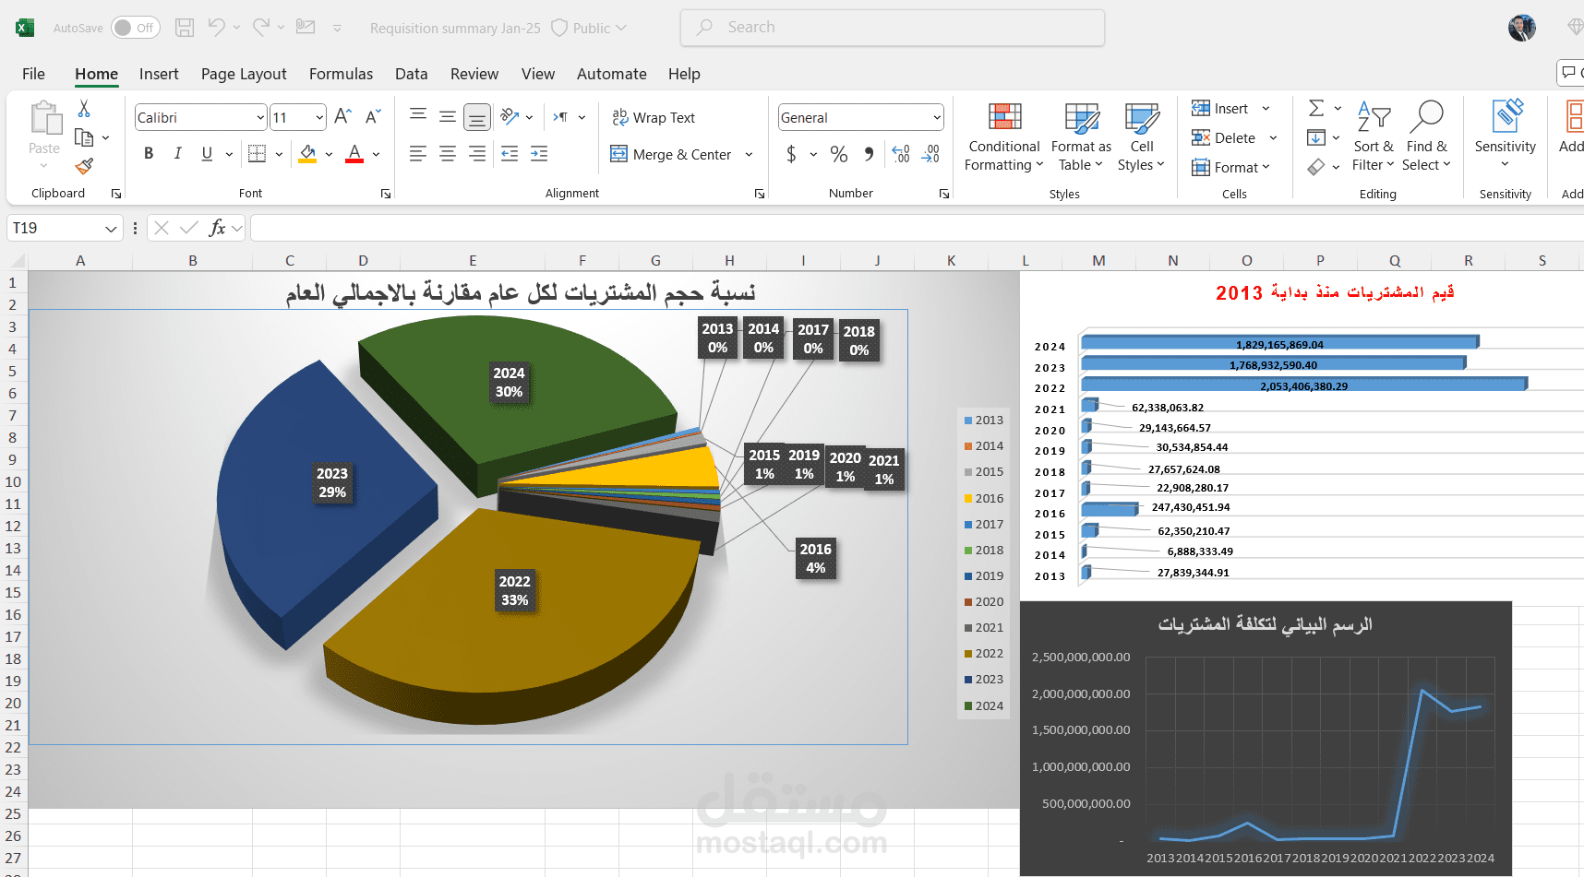1584x877 pixels.
Task: Open the File menu
Action: coord(33,74)
